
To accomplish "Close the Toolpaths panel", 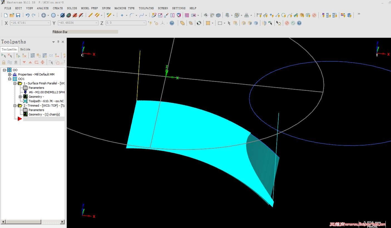I will 63,42.
